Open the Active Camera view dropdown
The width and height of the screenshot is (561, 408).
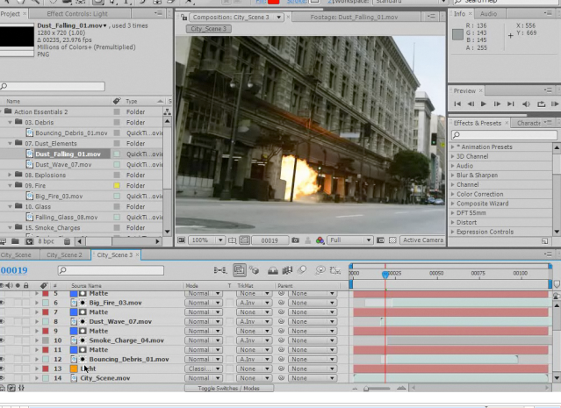tap(422, 240)
